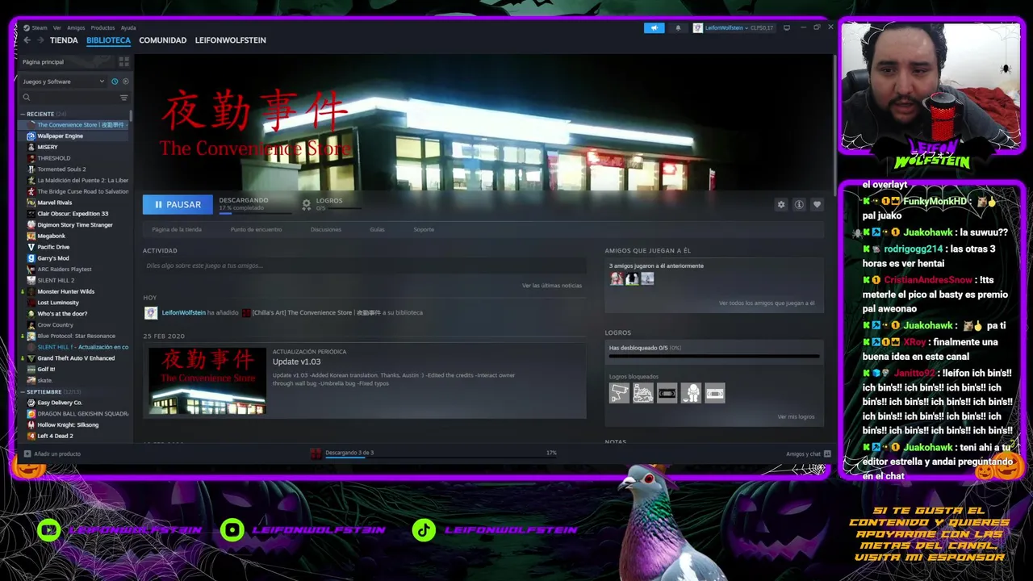The image size is (1033, 581).
Task: Open the Discusiones tab
Action: tap(326, 229)
